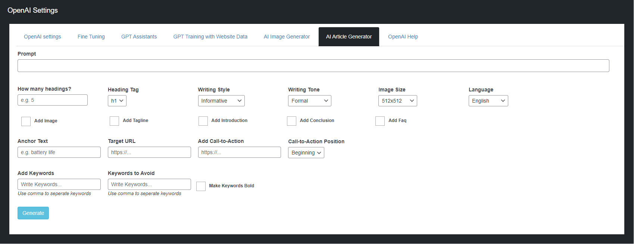
Task: Enable the Add Image checkbox
Action: tap(26, 121)
